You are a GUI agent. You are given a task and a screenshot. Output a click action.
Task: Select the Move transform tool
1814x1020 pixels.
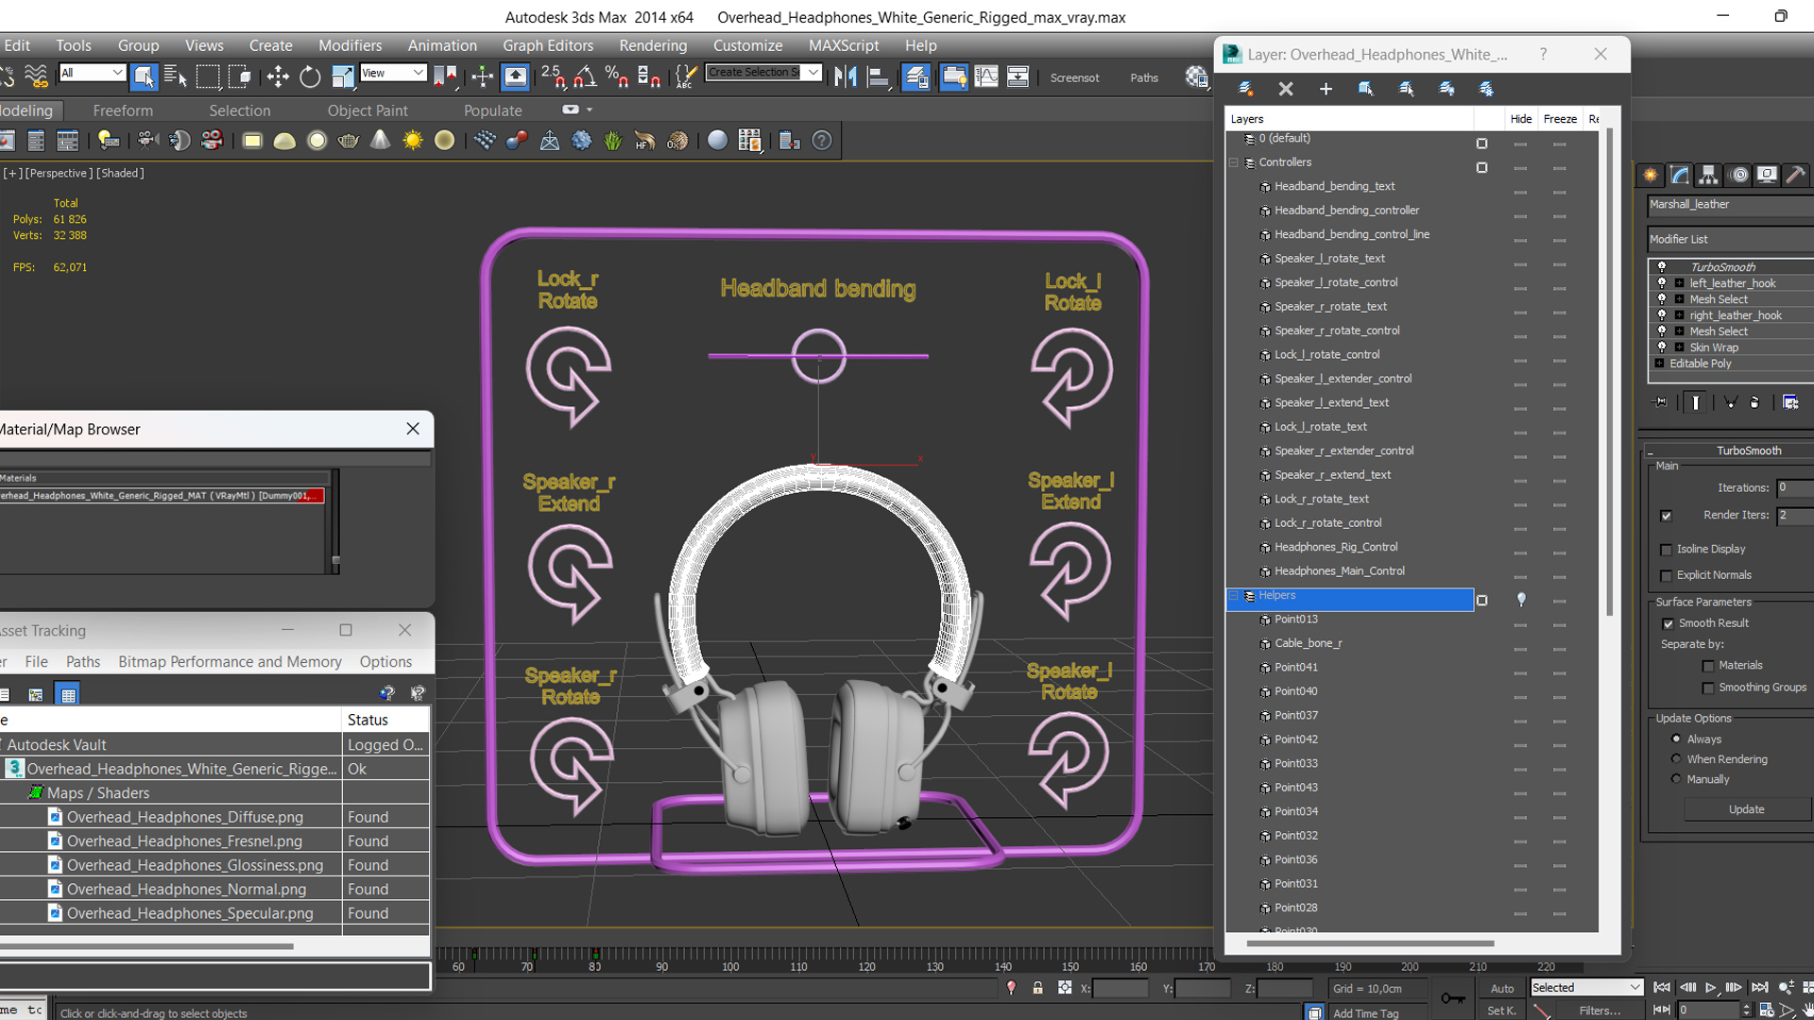click(278, 76)
